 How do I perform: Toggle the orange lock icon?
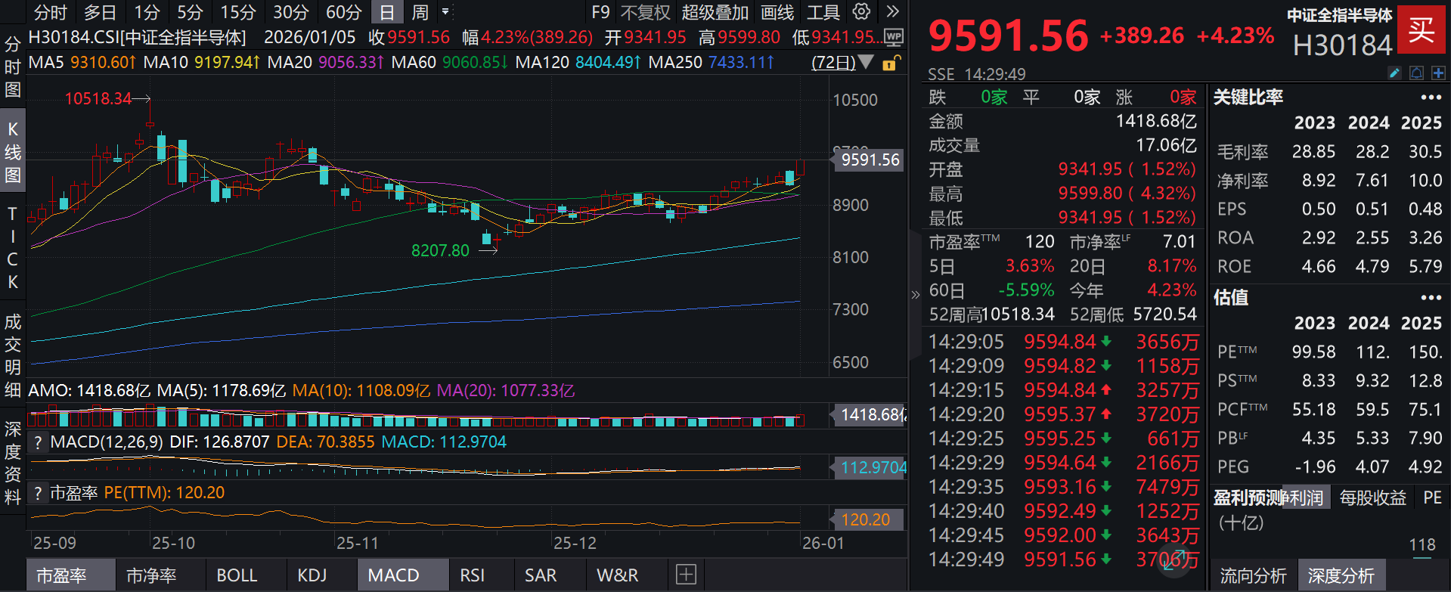tap(891, 63)
